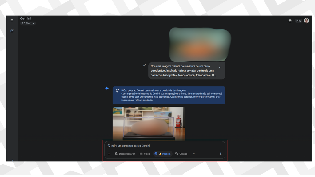Open the generated car miniature image
The width and height of the screenshot is (315, 177).
coord(149,123)
